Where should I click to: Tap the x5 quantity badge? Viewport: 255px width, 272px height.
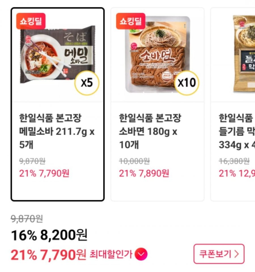(x=87, y=83)
